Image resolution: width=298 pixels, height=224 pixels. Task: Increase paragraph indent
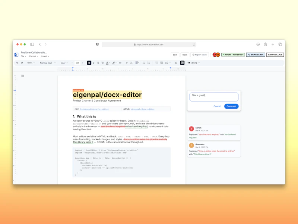(161, 63)
